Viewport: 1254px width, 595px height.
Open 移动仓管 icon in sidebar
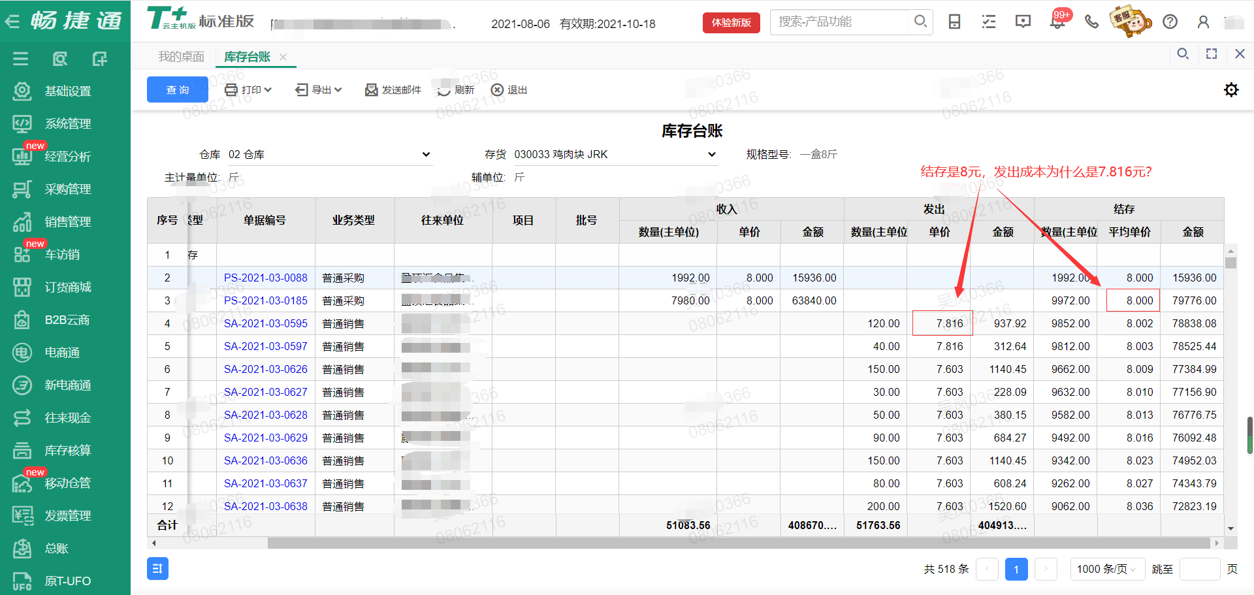(x=22, y=483)
